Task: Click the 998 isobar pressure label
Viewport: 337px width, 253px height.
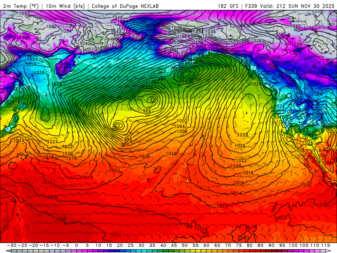Action: coord(189,64)
